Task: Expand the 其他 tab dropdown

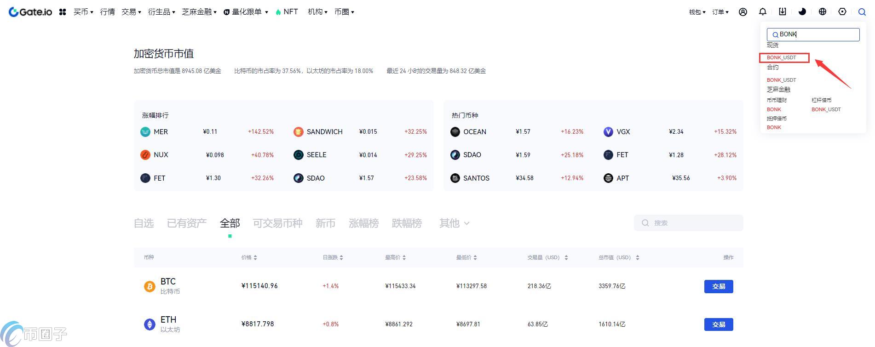Action: tap(454, 223)
